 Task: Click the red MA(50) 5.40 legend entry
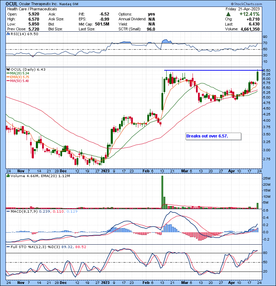18,81
